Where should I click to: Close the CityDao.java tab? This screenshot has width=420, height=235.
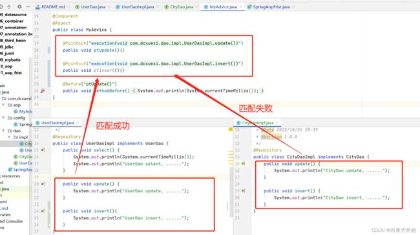point(197,6)
